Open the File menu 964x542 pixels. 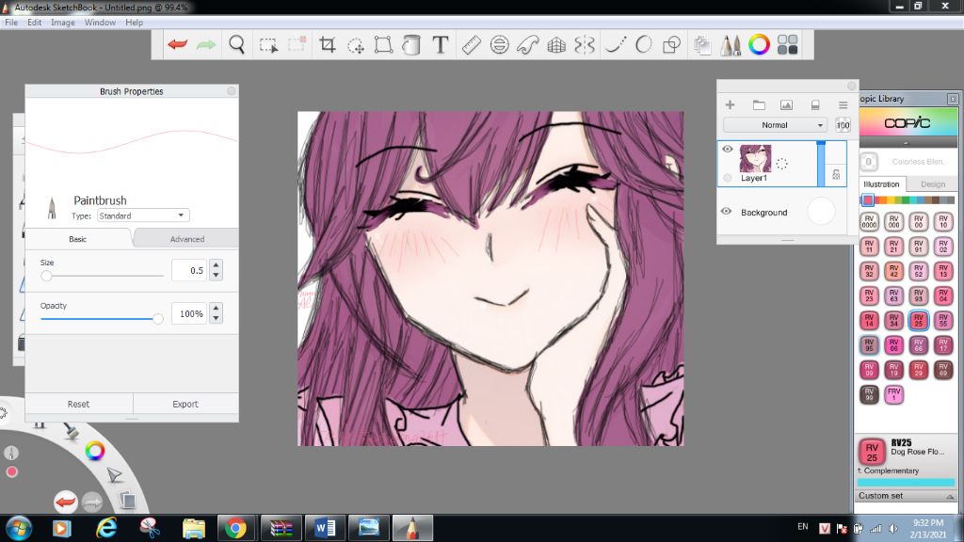pyautogui.click(x=11, y=23)
